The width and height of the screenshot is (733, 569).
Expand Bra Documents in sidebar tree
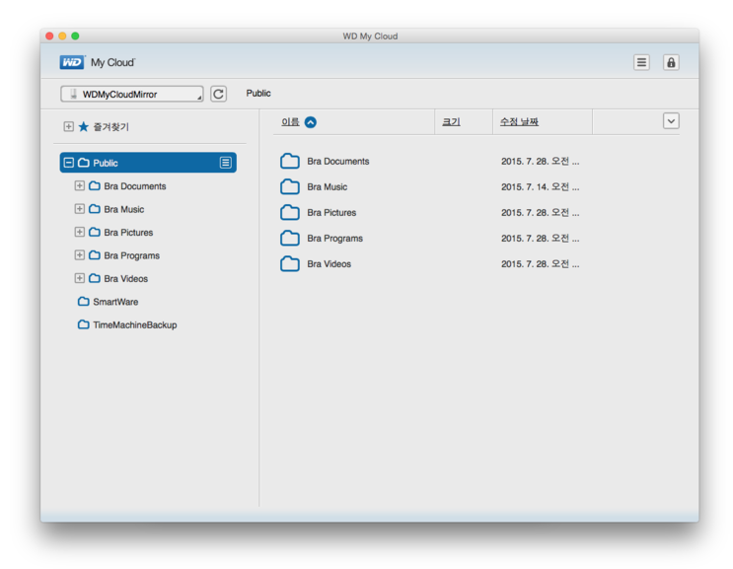tap(80, 186)
